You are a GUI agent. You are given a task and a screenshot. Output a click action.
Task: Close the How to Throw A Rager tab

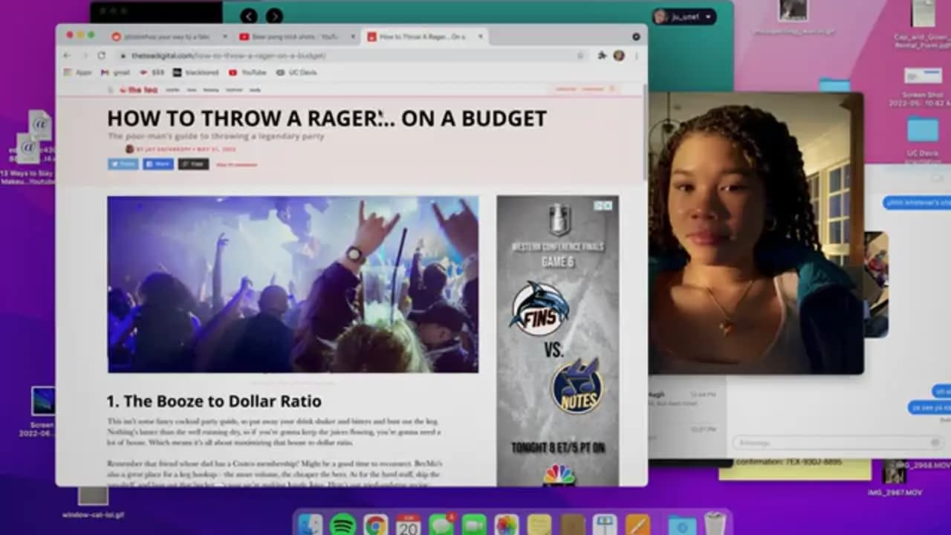click(480, 36)
